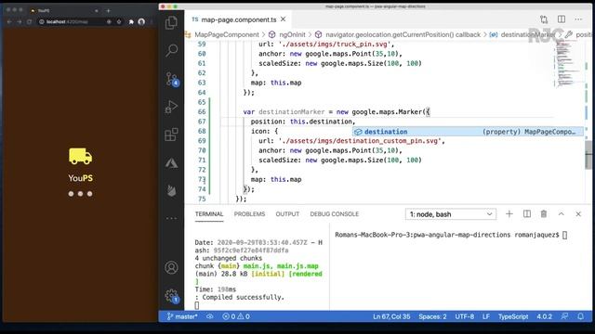This screenshot has width=595, height=334.
Task: Open the Explorer view in activity bar
Action: click(171, 22)
